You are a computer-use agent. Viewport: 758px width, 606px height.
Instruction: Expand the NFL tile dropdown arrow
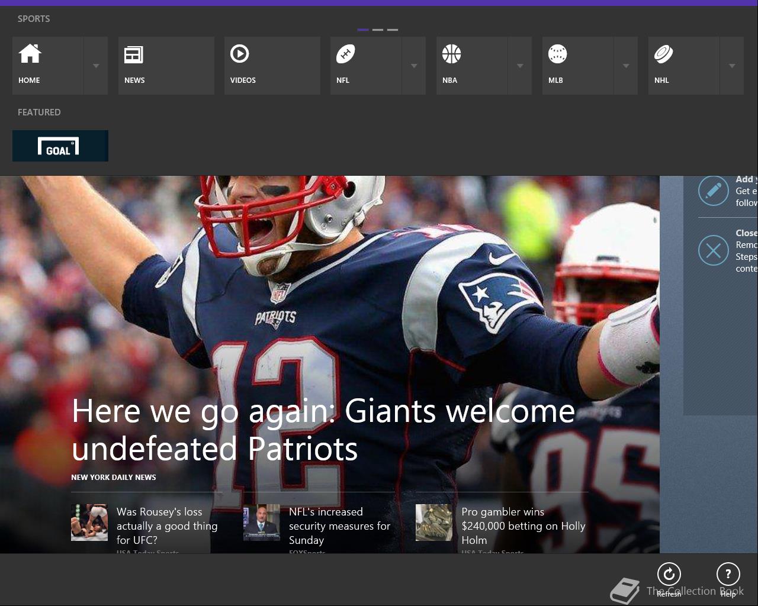click(x=414, y=66)
